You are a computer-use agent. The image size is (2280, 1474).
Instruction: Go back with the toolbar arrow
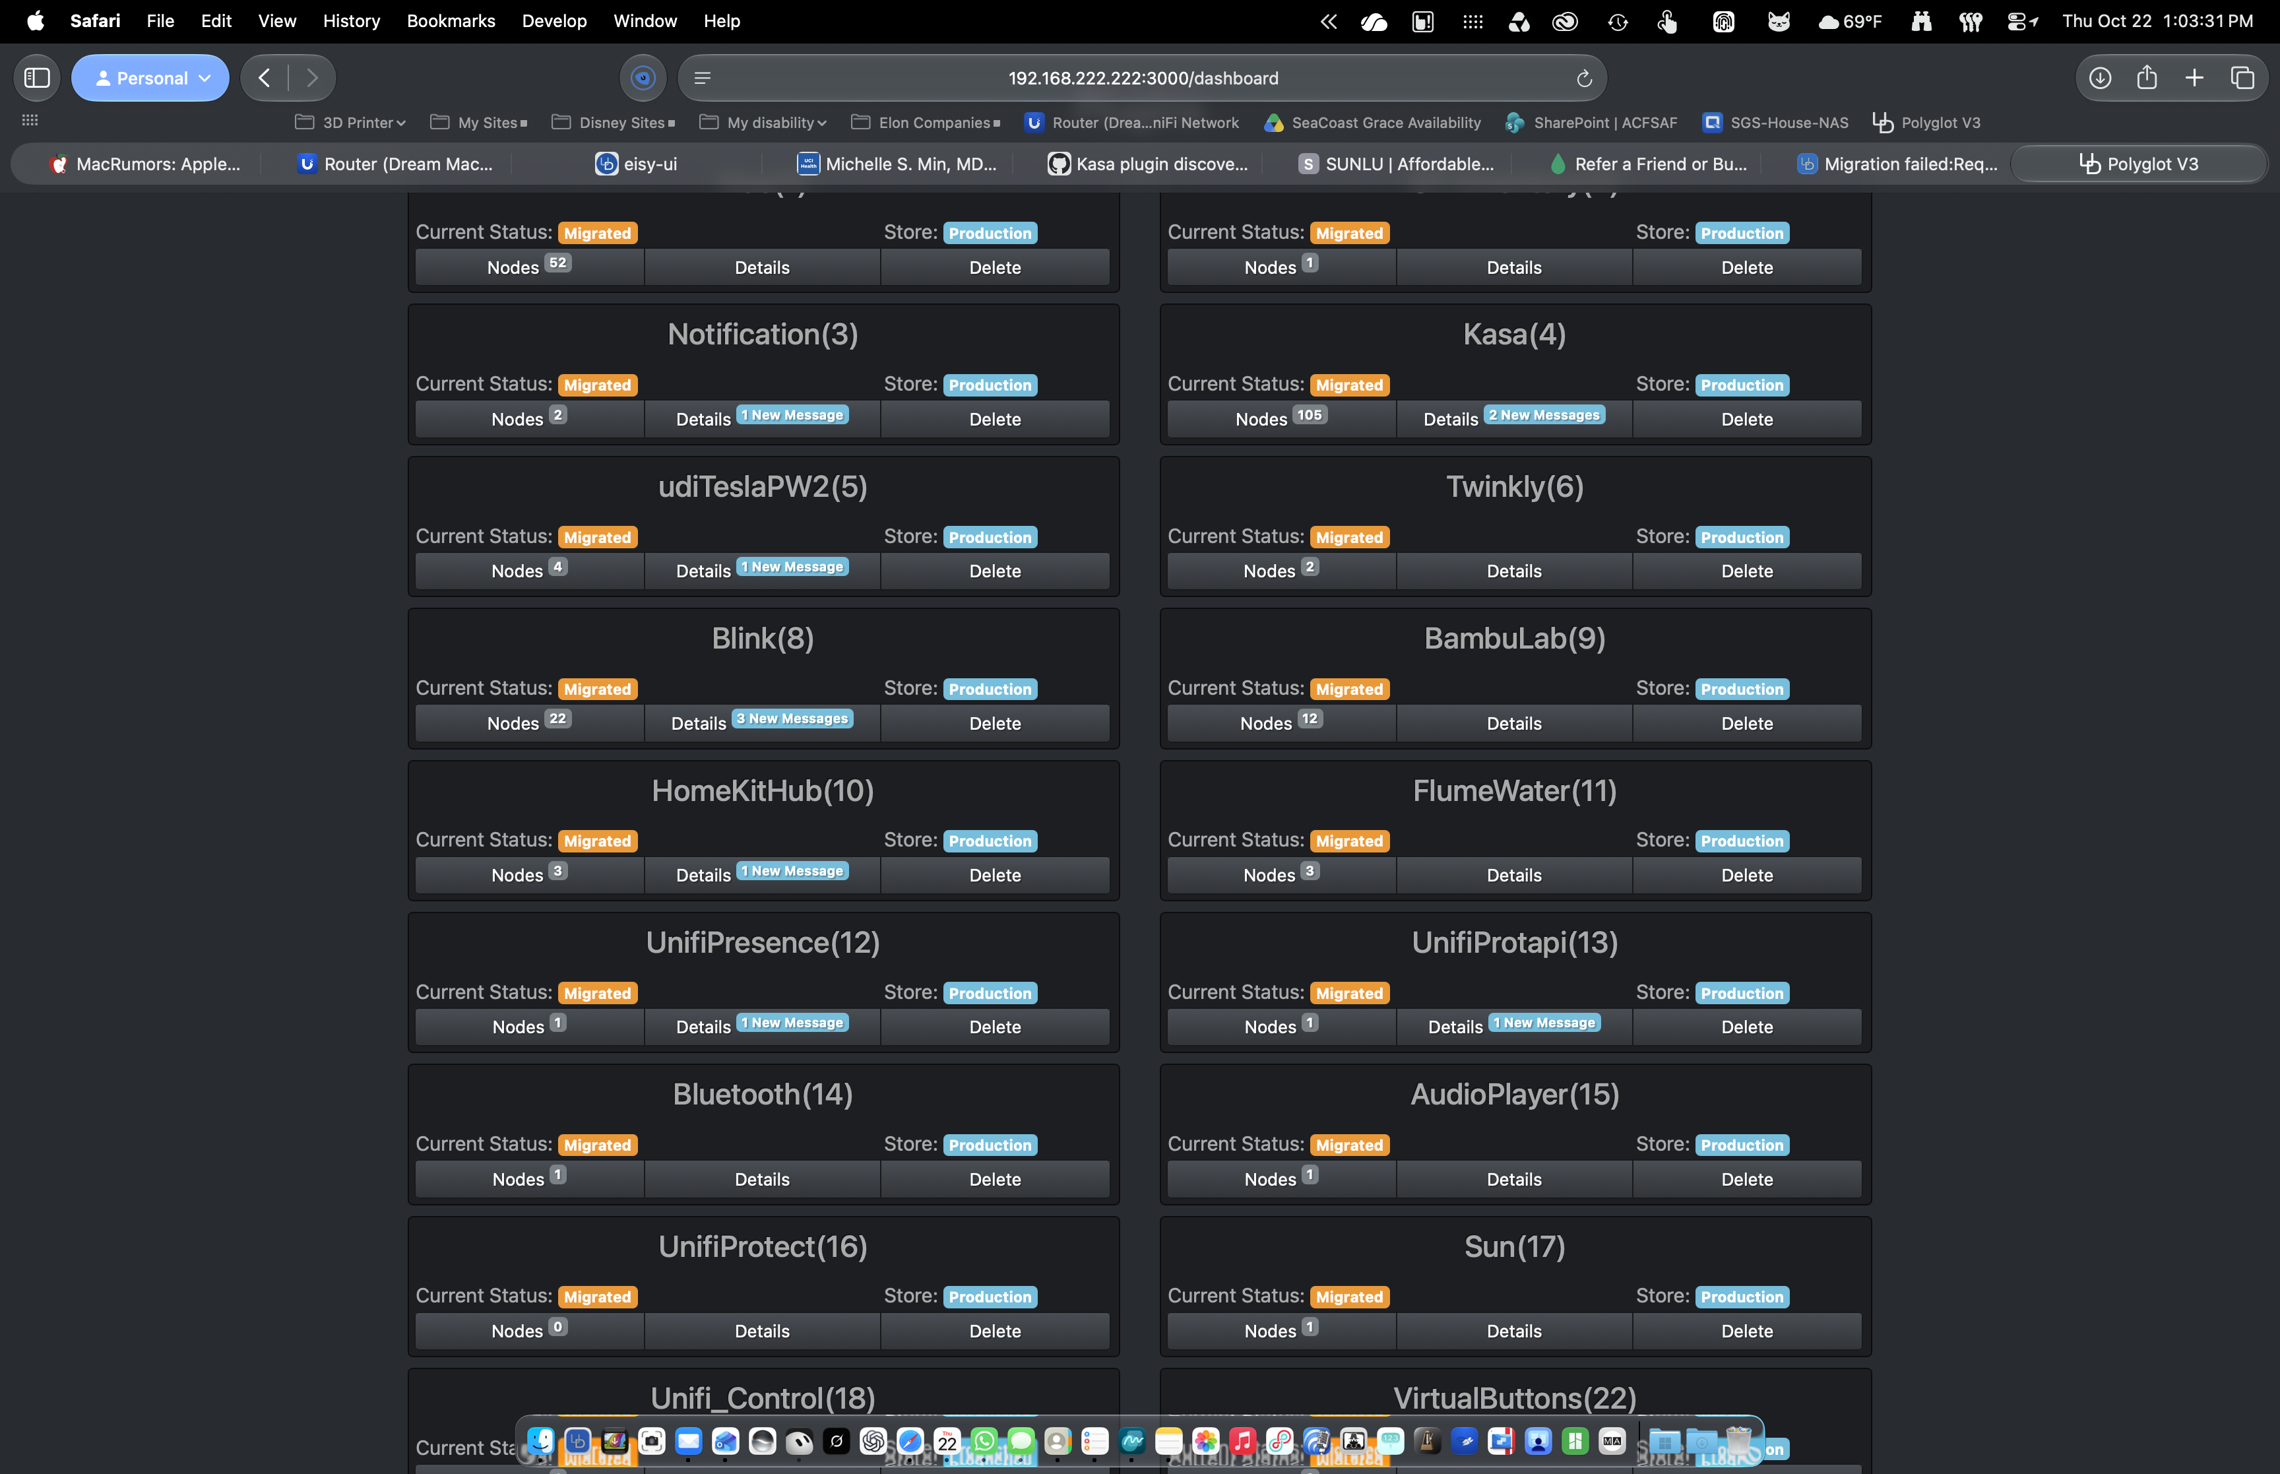(x=265, y=78)
